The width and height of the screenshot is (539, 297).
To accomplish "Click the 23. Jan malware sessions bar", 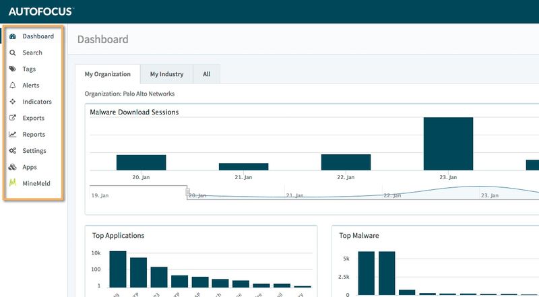I will (x=448, y=143).
